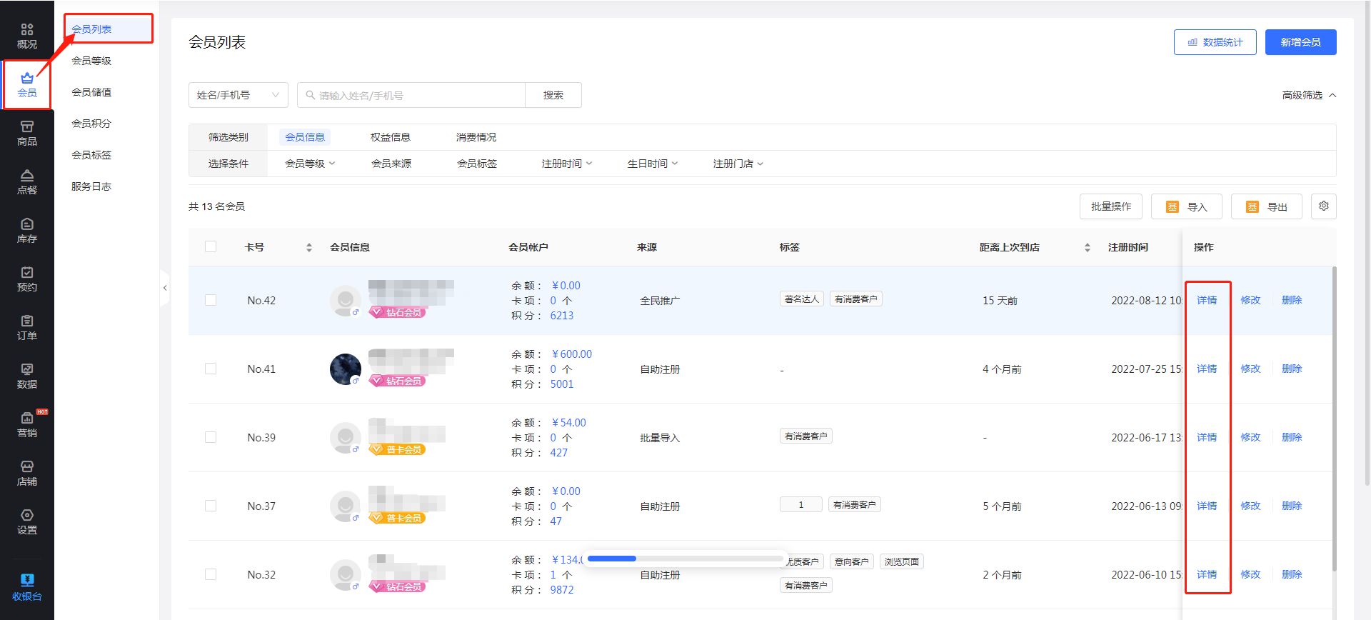Image resolution: width=1371 pixels, height=620 pixels.
Task: Expand the 会员等级 filter dropdown
Action: (310, 164)
